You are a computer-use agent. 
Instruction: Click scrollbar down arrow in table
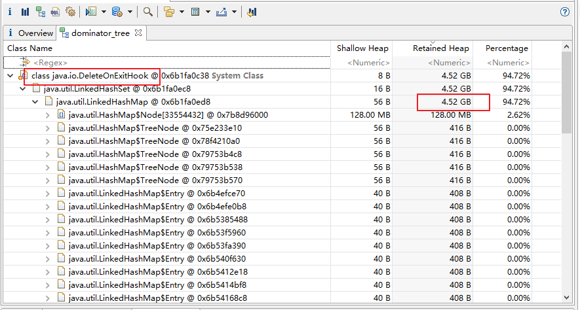pos(566,297)
